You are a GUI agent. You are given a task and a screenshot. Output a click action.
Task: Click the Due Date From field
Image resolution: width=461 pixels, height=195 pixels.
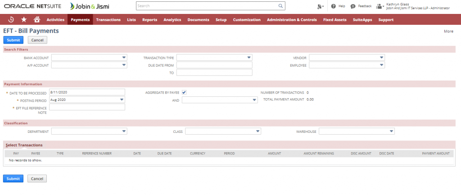click(214, 65)
